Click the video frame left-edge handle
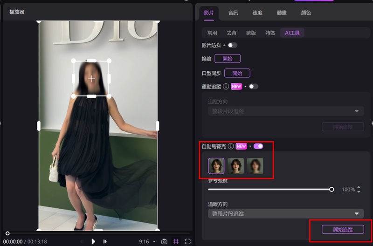The width and height of the screenshot is (373, 246). tap(39, 126)
